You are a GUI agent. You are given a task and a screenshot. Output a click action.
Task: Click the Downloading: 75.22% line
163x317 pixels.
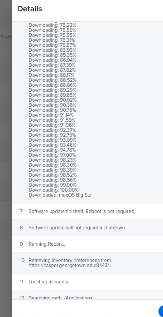click(x=53, y=25)
